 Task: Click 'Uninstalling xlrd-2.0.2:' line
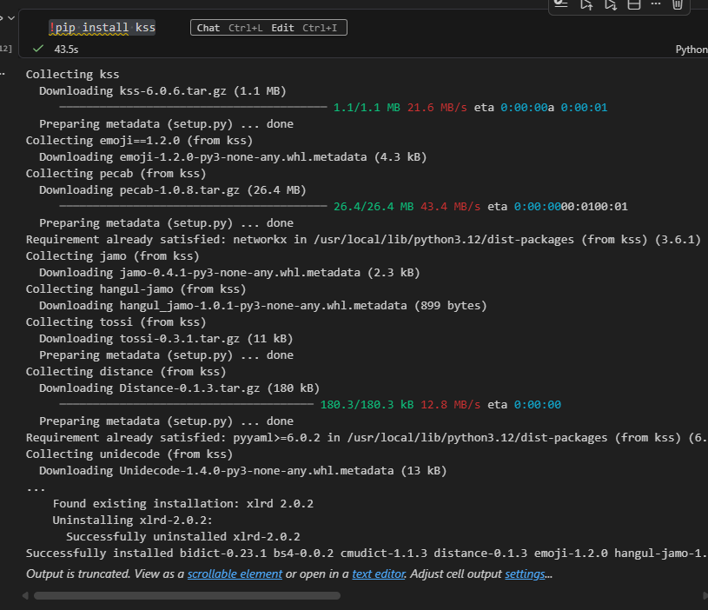coord(132,520)
